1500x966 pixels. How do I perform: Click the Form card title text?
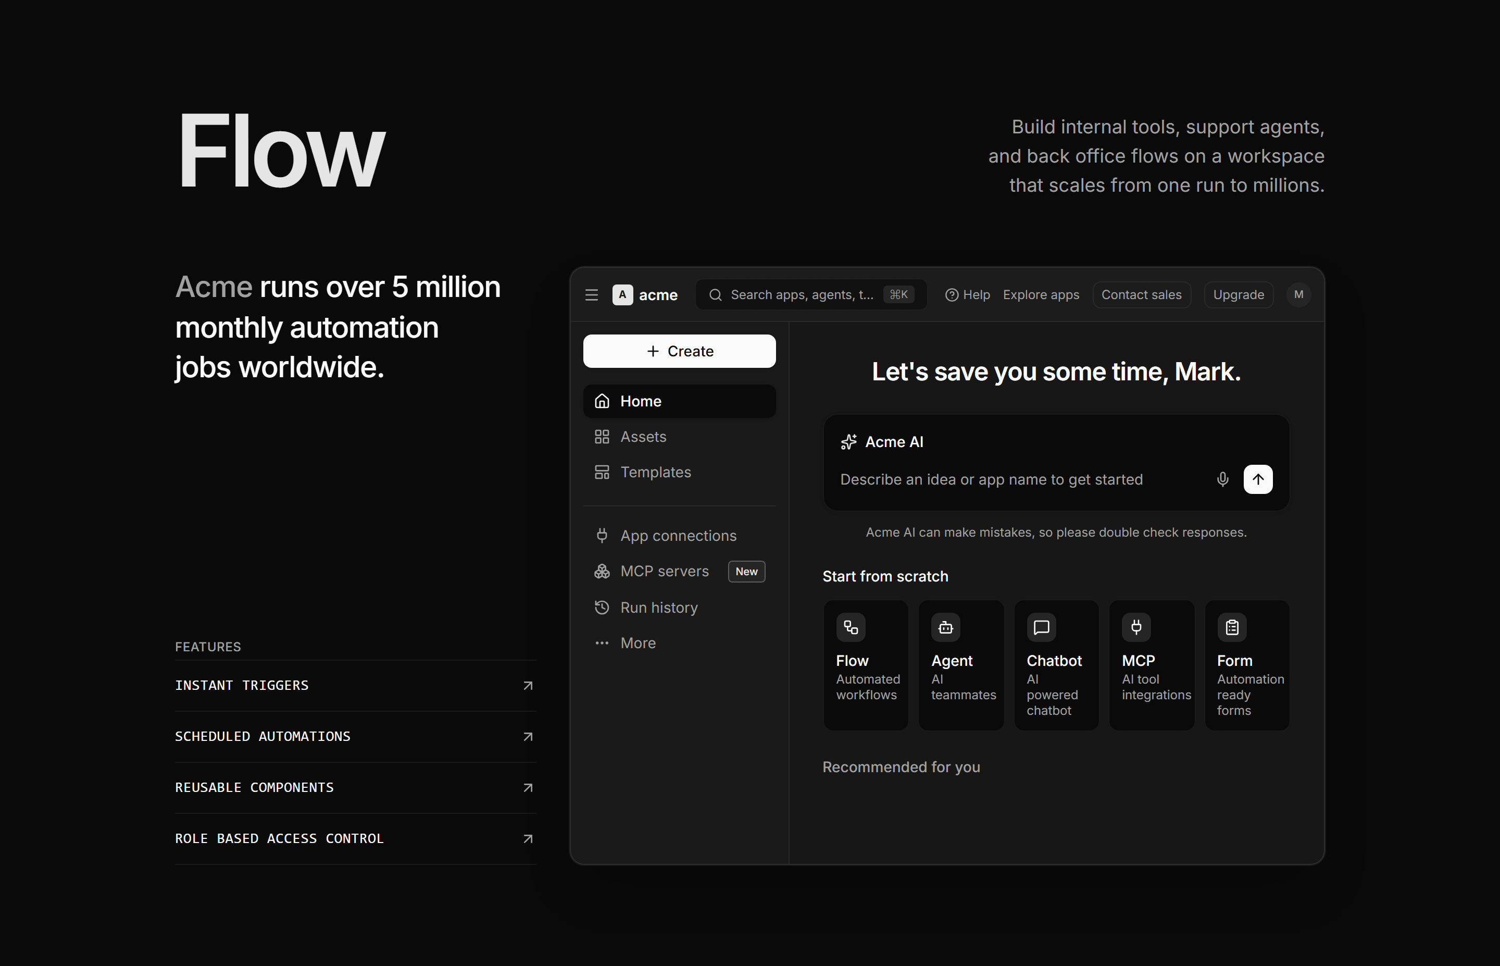pyautogui.click(x=1234, y=661)
